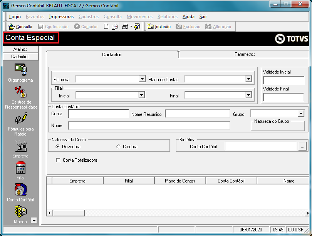Click the printer toolbar icon
The image size is (312, 236).
pyautogui.click(x=125, y=27)
